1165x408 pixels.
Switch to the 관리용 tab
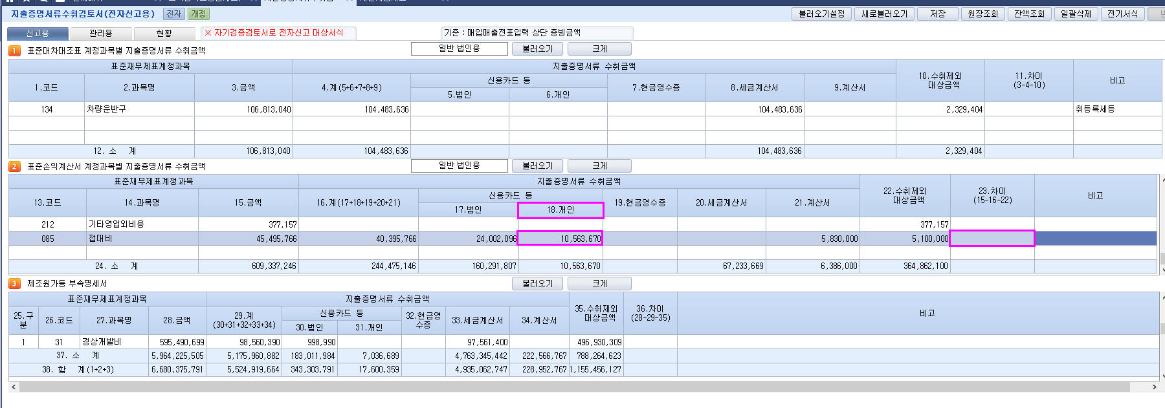101,33
